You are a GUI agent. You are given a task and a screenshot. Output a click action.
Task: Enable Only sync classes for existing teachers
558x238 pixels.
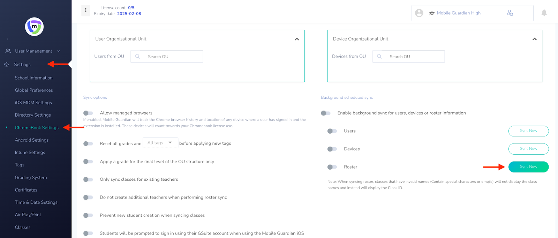[88, 179]
